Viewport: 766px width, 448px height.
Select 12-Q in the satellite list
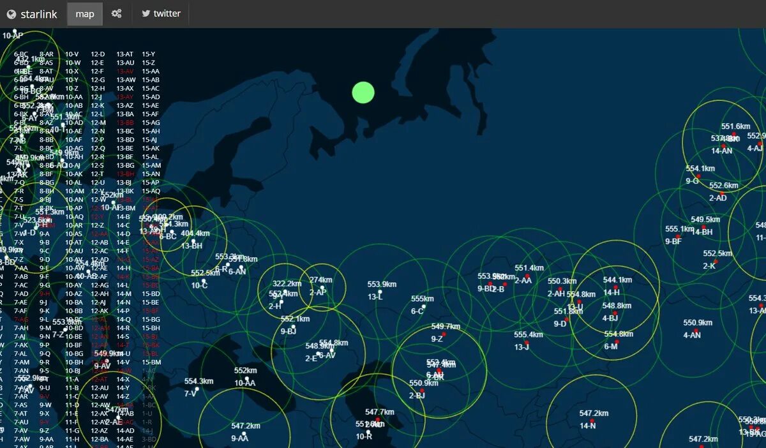pos(98,148)
